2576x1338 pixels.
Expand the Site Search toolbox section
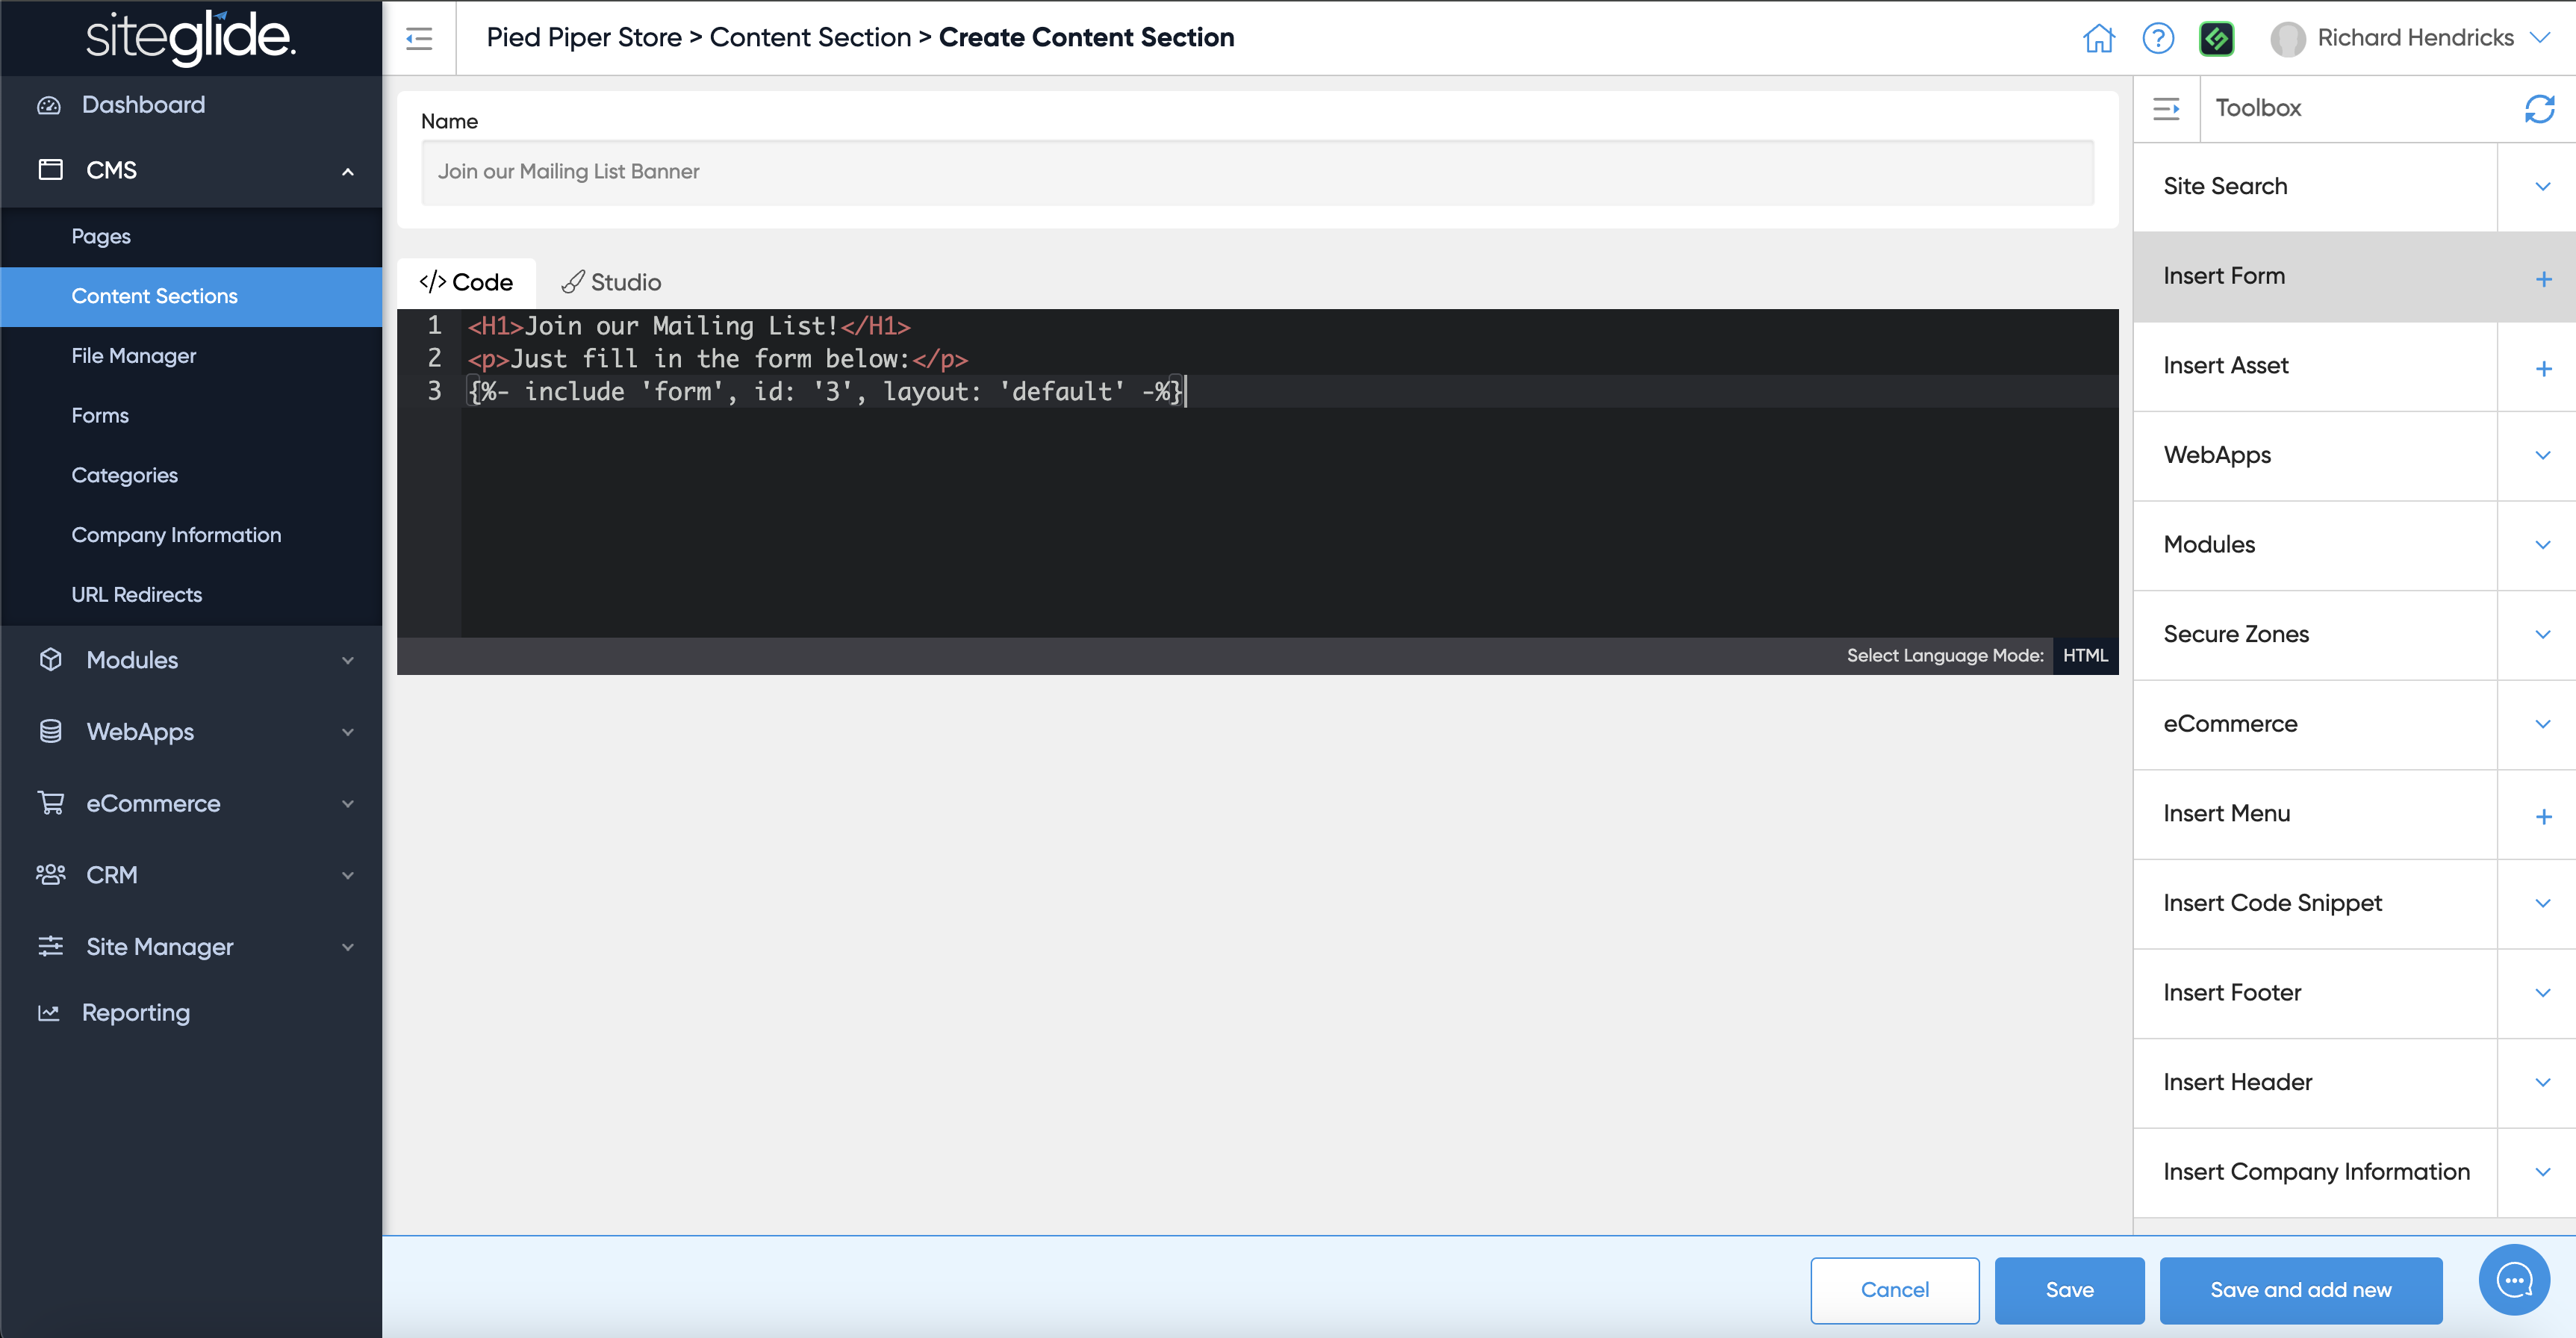coord(2542,186)
